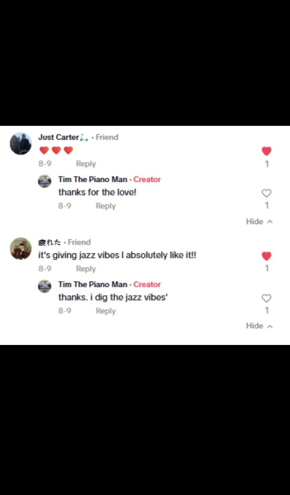The height and width of the screenshot is (495, 290).
Task: Click the chevron next to the second Hide
Action: click(270, 326)
